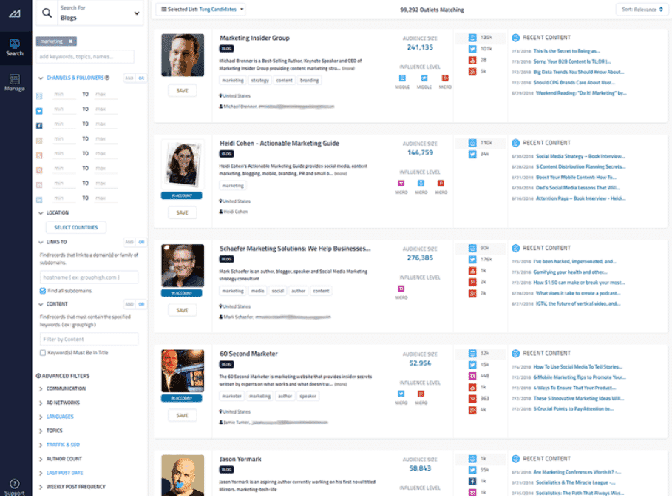Image resolution: width=672 pixels, height=498 pixels.
Task: Open Selected List Tung Candidates menu
Action: coord(202,10)
